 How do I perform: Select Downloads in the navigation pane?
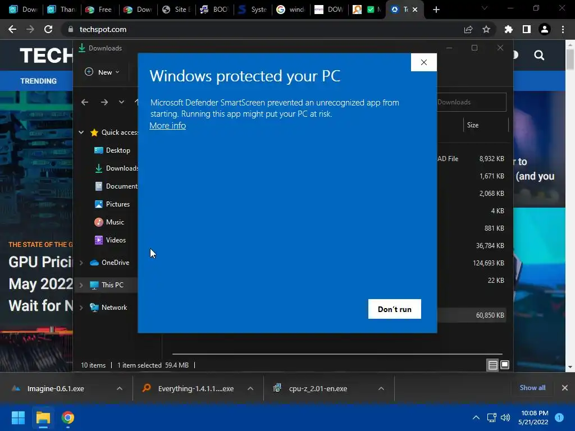tap(117, 168)
